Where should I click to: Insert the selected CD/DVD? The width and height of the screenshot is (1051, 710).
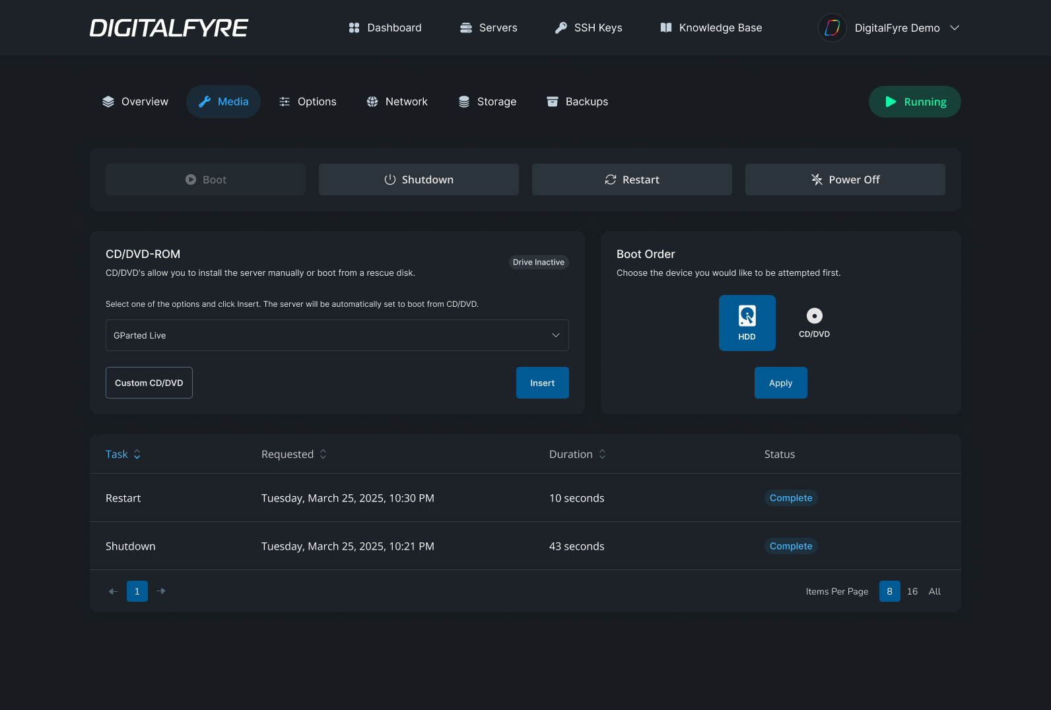(x=543, y=383)
